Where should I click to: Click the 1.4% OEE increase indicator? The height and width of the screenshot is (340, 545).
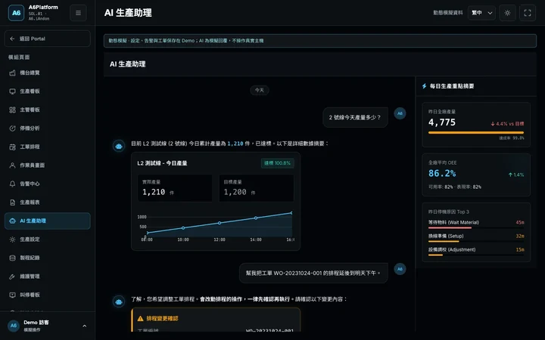coord(516,175)
